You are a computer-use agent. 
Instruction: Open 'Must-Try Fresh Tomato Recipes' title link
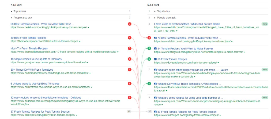pos(29,48)
